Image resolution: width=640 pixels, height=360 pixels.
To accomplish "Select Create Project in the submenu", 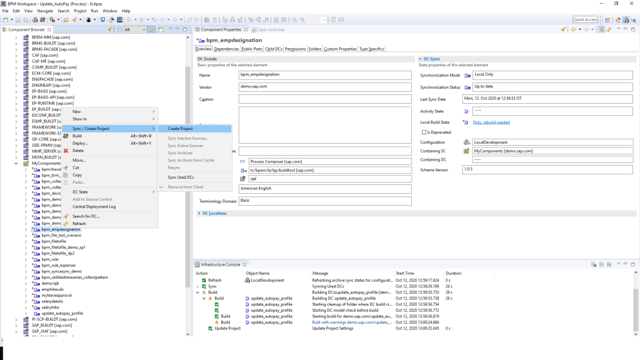I will point(194,129).
